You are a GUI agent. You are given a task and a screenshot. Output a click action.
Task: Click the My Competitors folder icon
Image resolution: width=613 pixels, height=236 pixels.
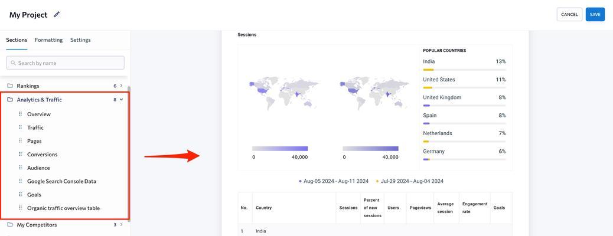pos(10,225)
